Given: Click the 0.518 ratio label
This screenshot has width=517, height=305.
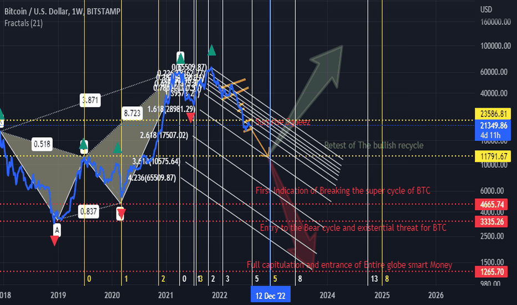Looking at the screenshot, I should point(42,144).
